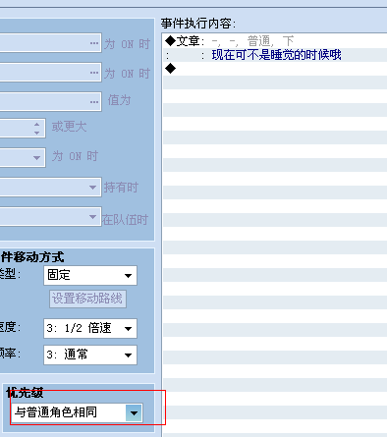Open the frequency dropdown showing 3: 通常
This screenshot has height=437, width=387.
point(90,355)
